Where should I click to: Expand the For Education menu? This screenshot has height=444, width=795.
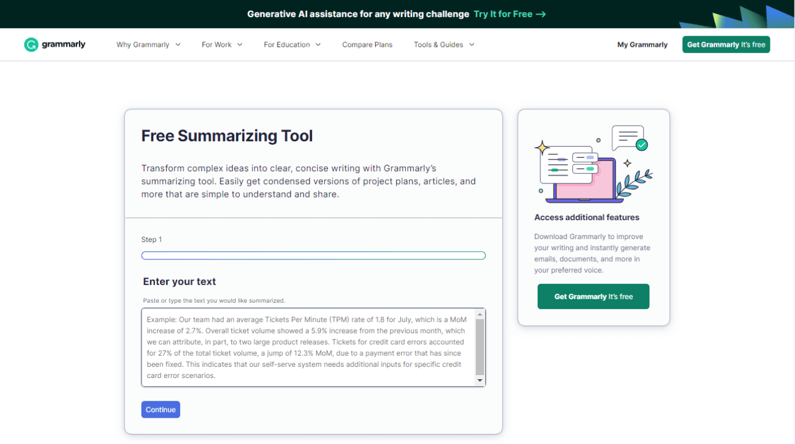tap(292, 44)
